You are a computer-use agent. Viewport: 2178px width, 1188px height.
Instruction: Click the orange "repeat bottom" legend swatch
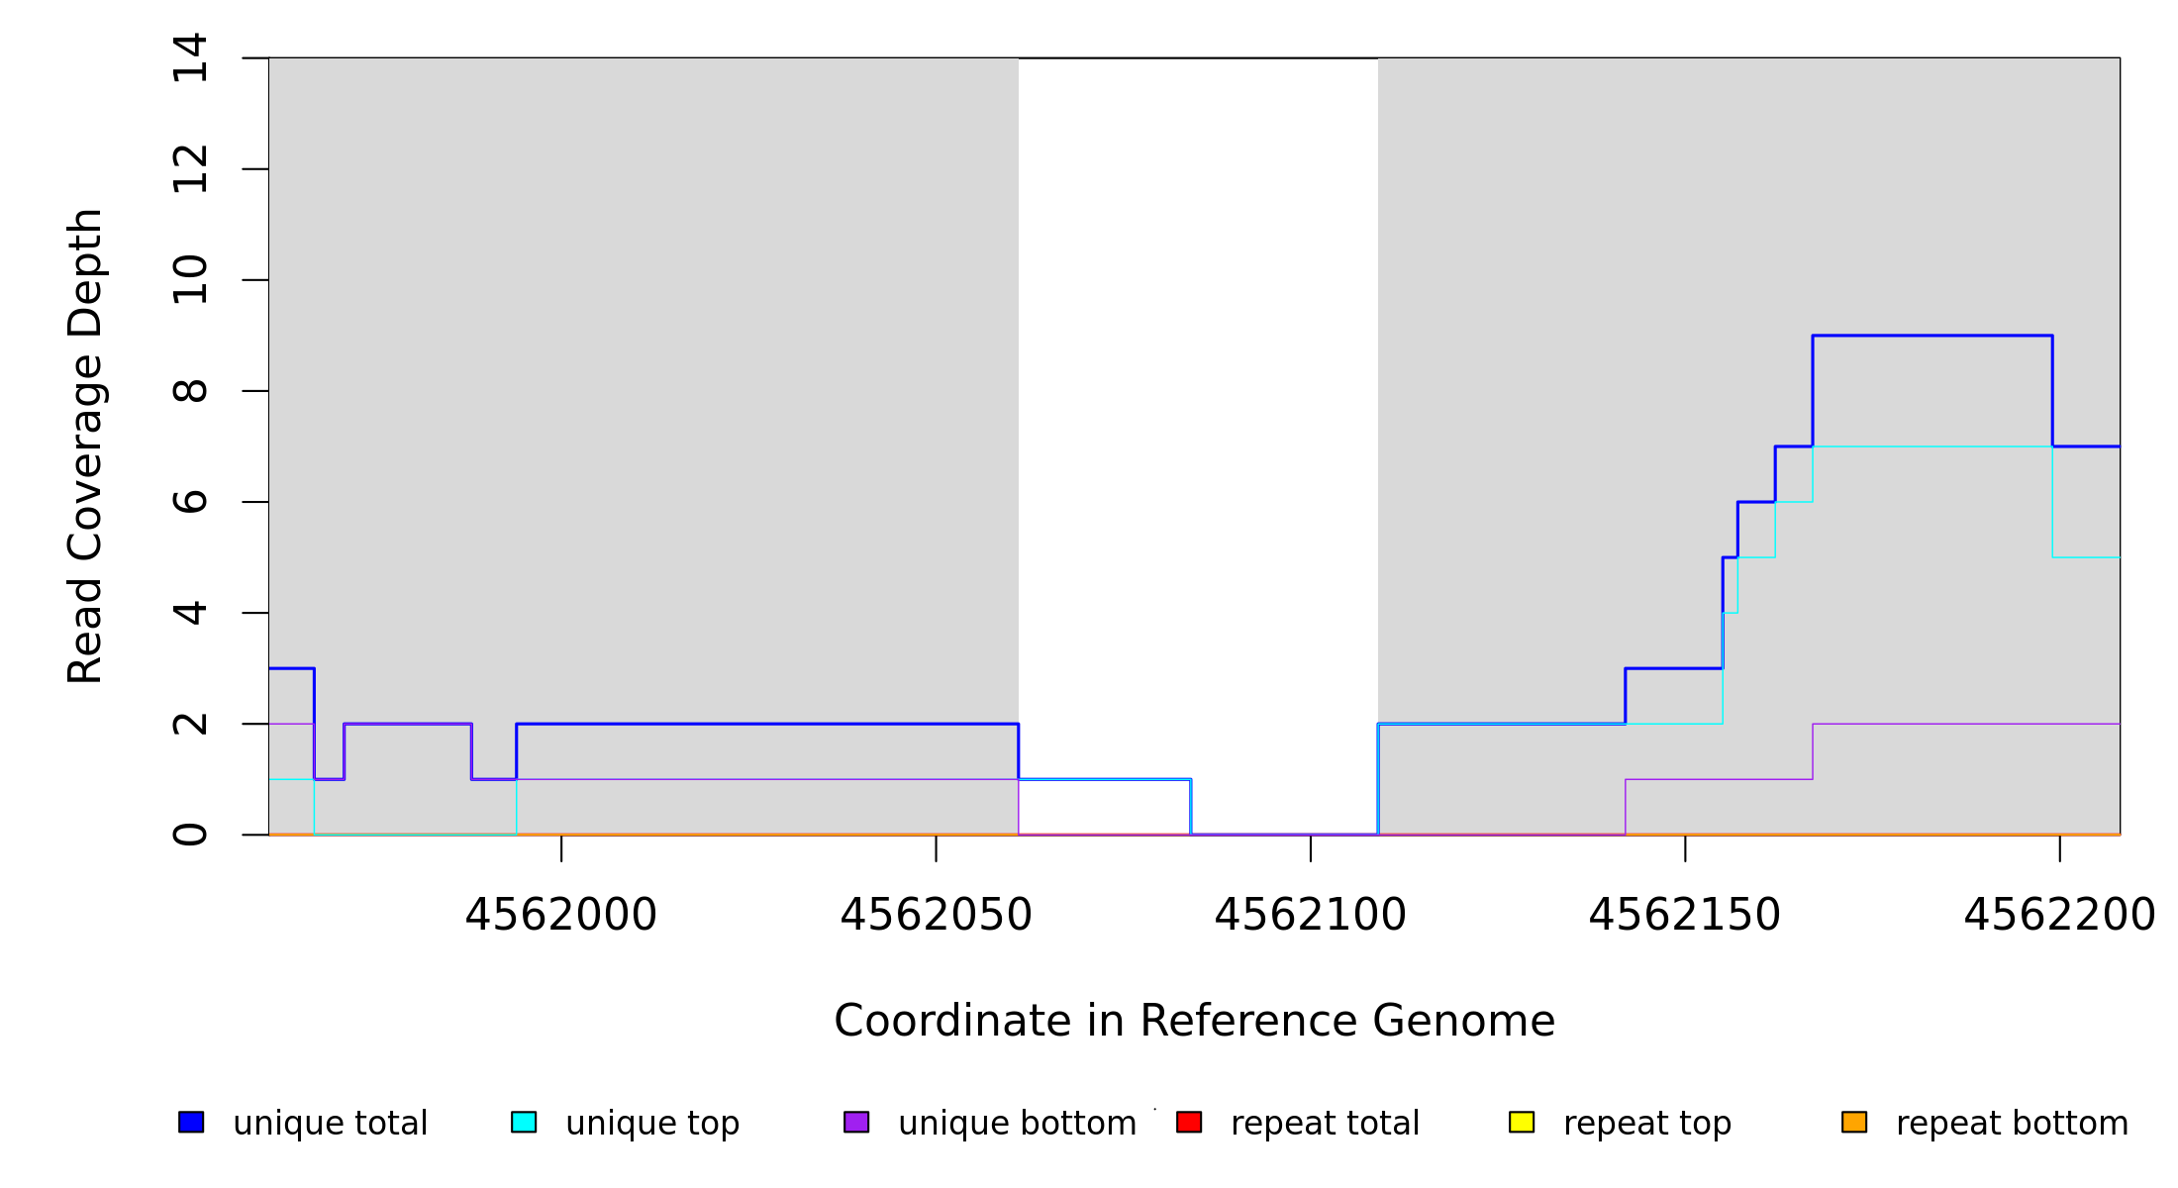point(1854,1122)
